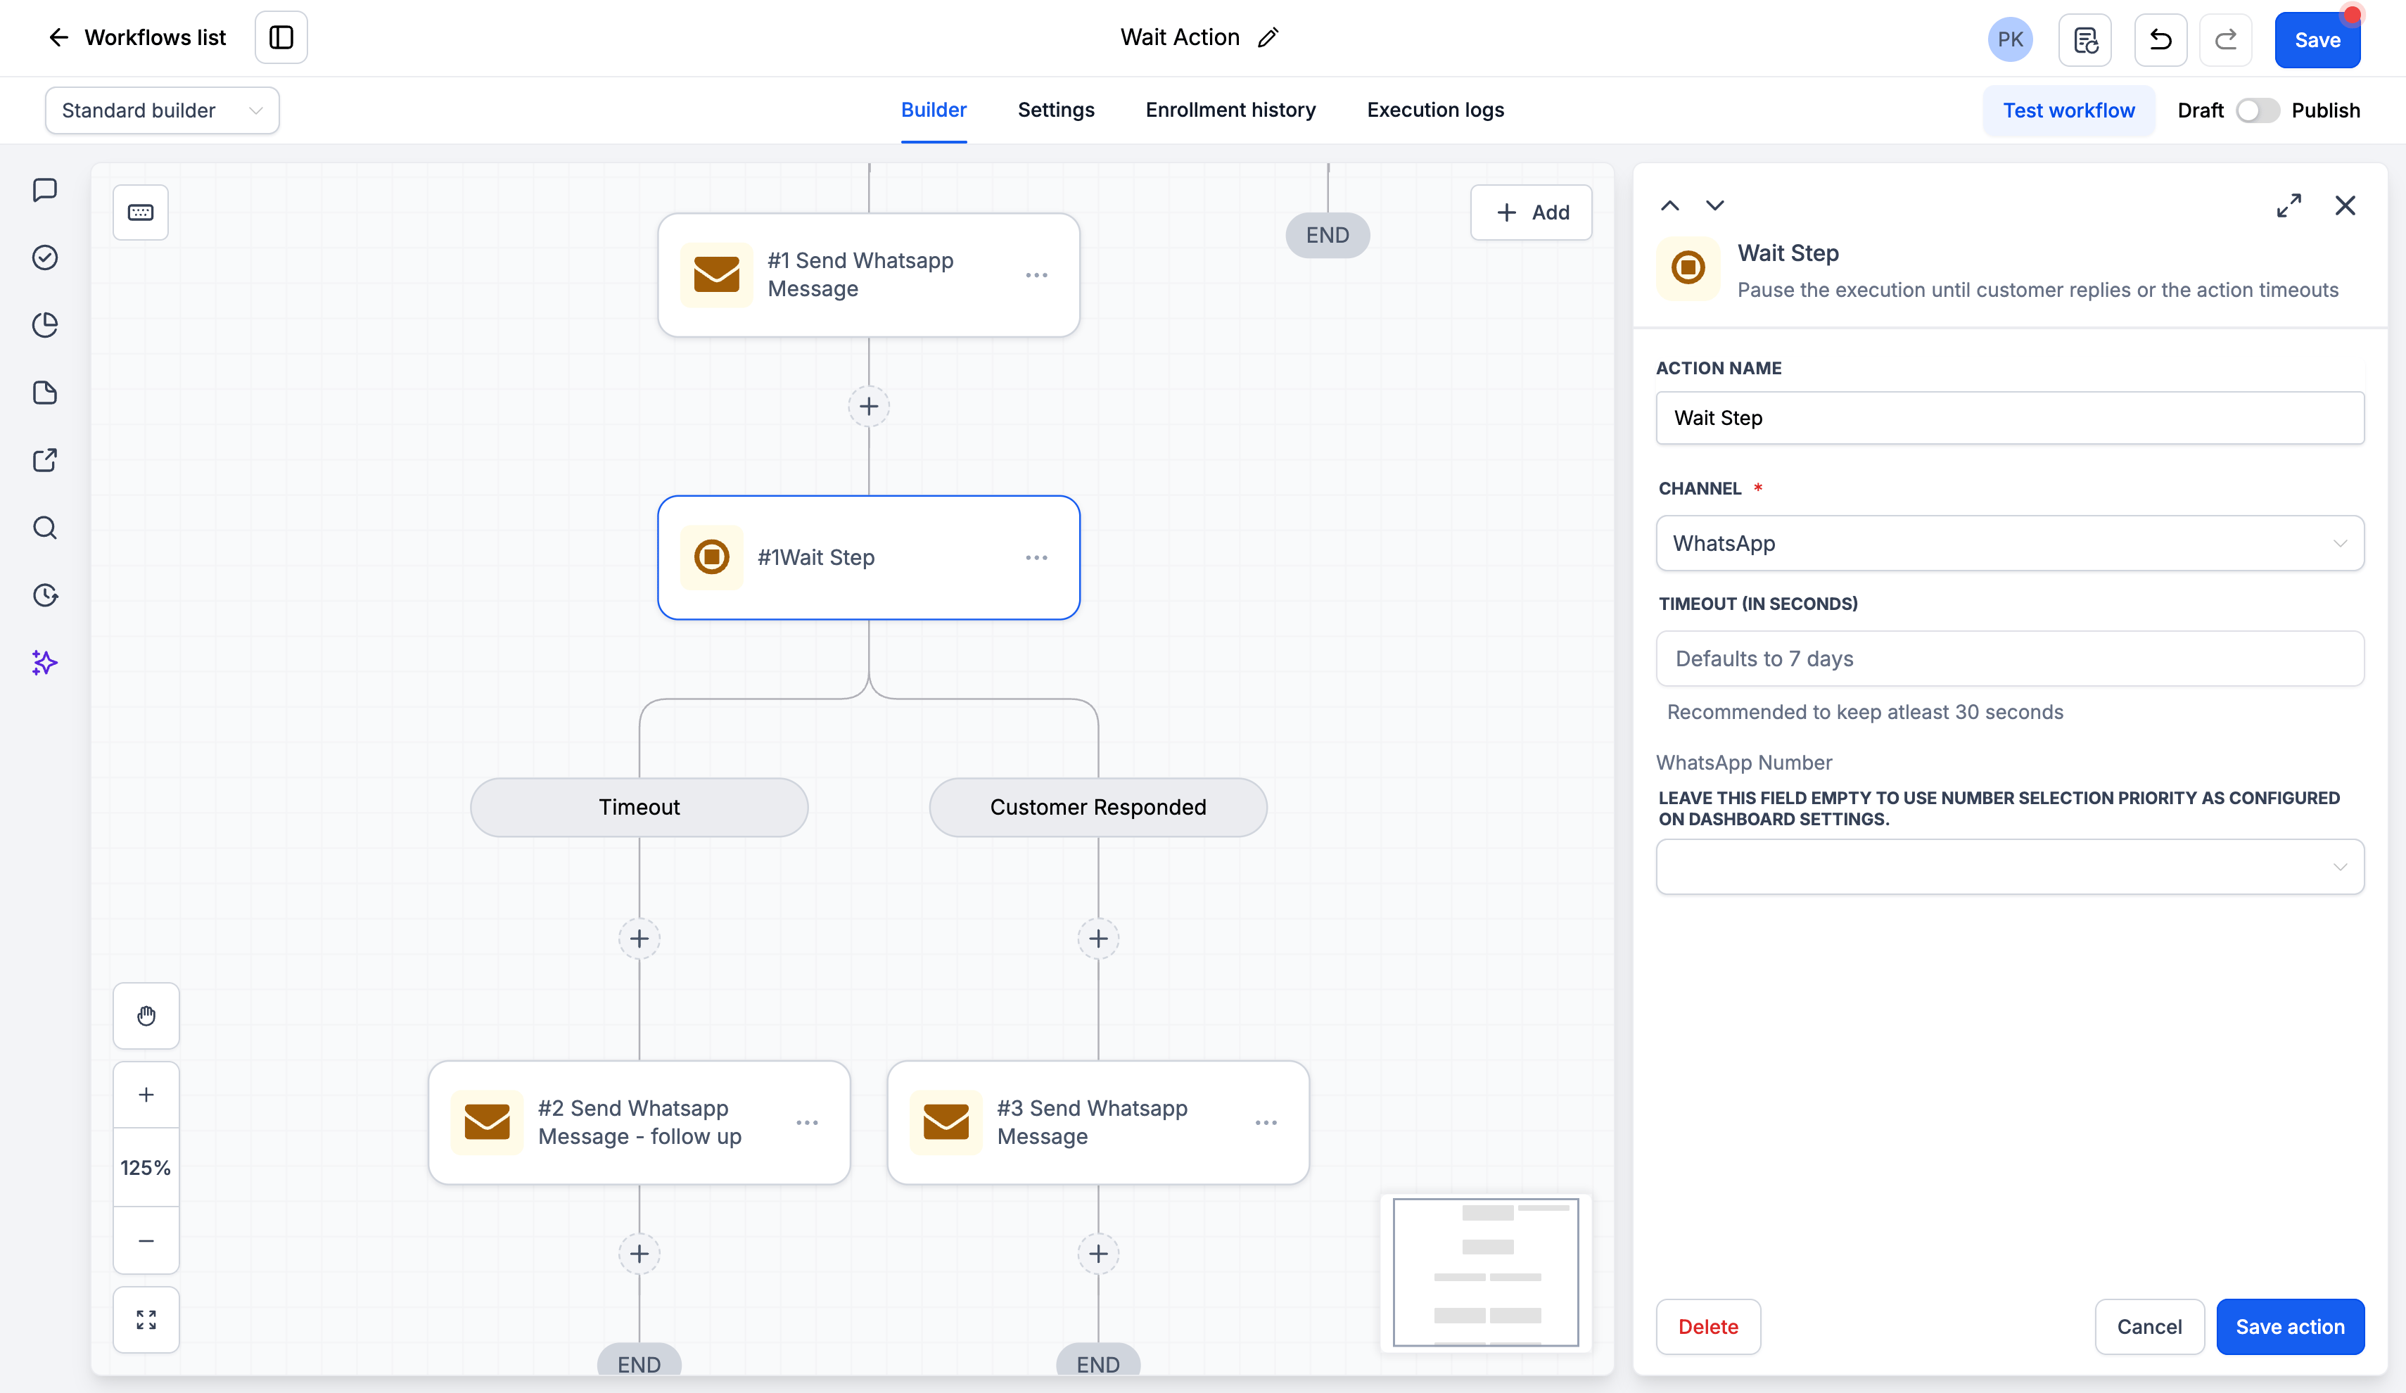Click the pencil icon to rename workflow
The width and height of the screenshot is (2406, 1393).
click(x=1268, y=38)
